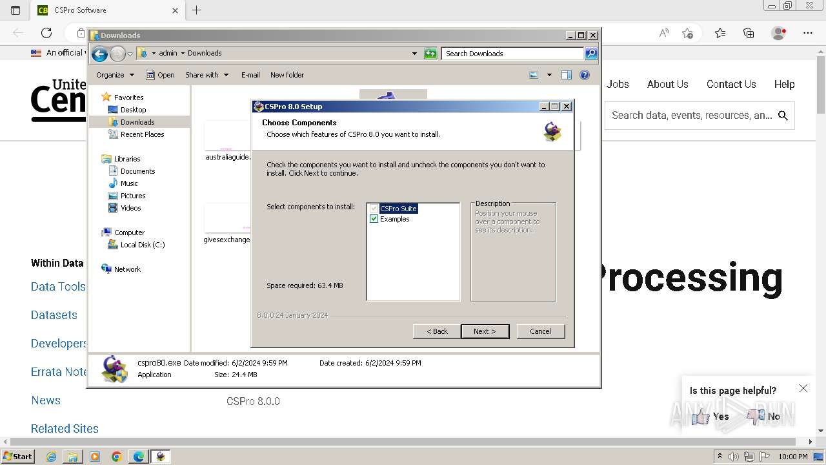Open the Data Tools sidebar link
This screenshot has height=465, width=826.
pos(58,287)
